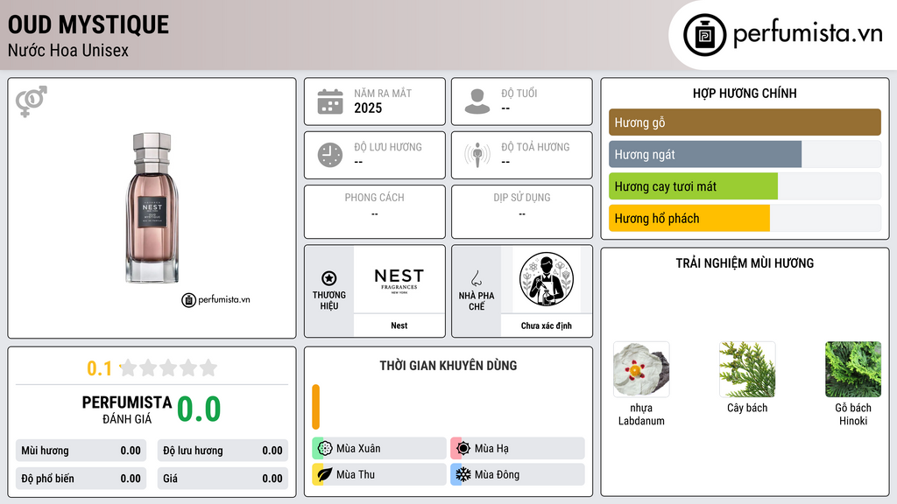This screenshot has width=897, height=504.
Task: Click the Dịp sử dụng info box
Action: click(522, 212)
